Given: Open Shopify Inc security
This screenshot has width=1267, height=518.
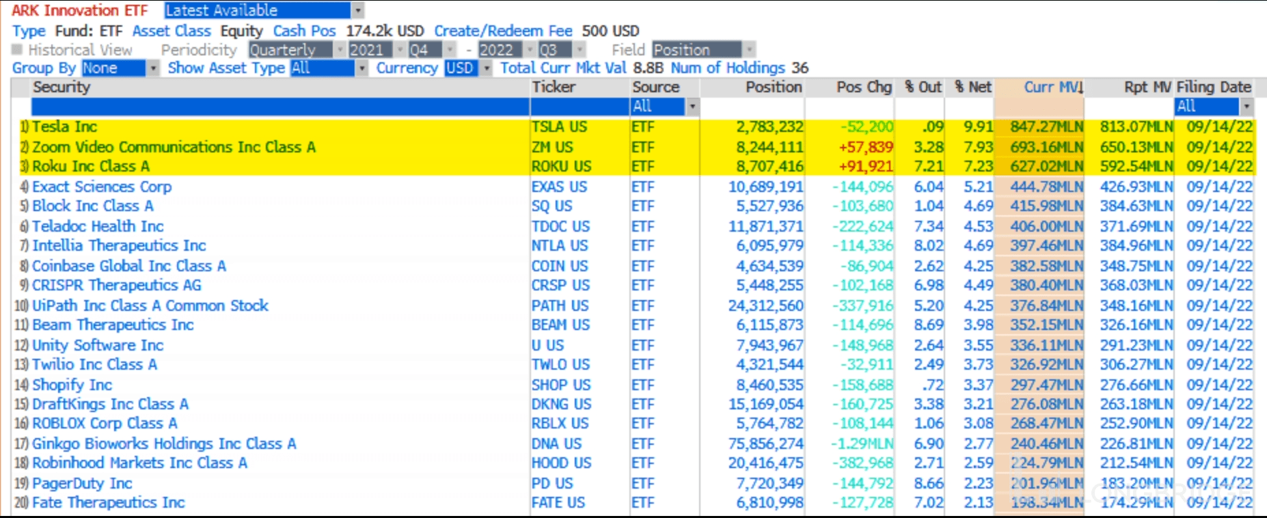Looking at the screenshot, I should 72,385.
